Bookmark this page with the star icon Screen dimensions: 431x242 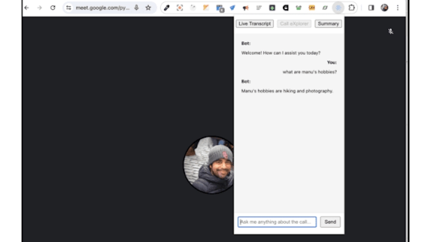148,8
